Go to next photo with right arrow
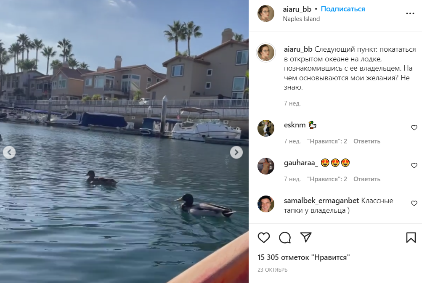Screen dimensions: 422x283 click(x=236, y=153)
